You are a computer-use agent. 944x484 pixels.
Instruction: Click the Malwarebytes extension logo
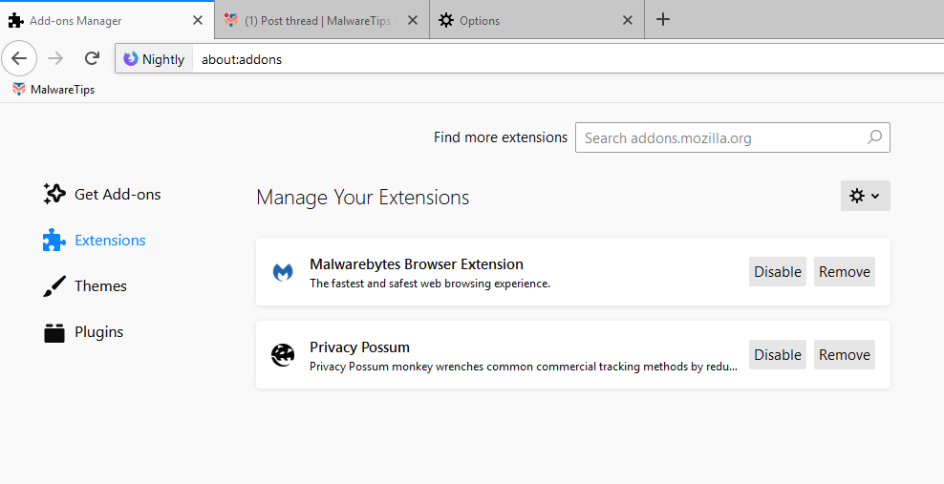(283, 272)
